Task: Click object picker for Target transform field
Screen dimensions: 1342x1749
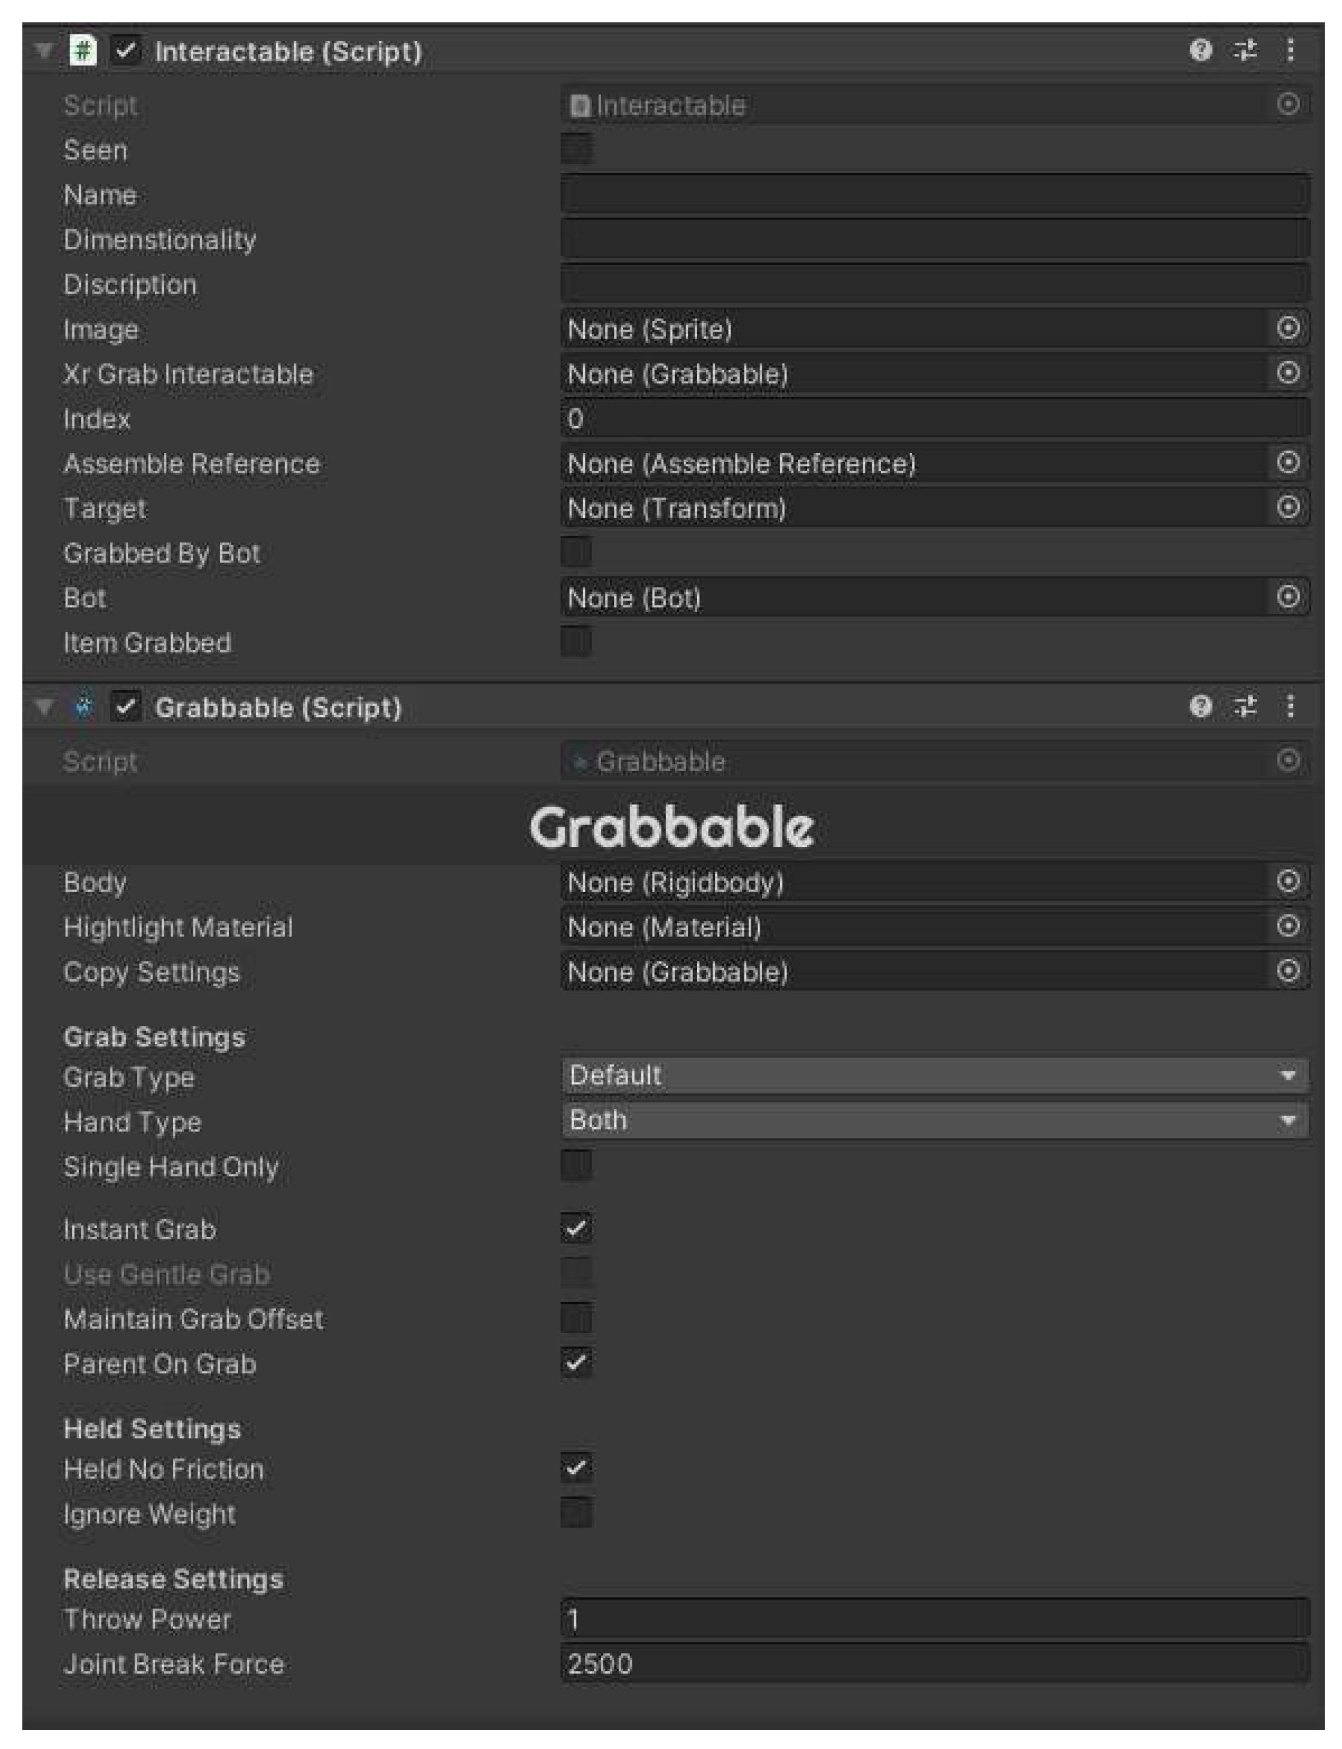Action: 1288,507
